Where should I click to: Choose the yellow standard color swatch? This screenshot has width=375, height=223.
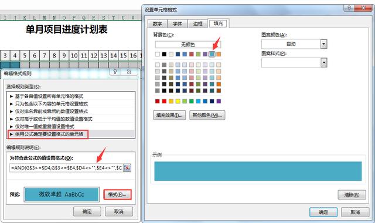[x=178, y=102]
